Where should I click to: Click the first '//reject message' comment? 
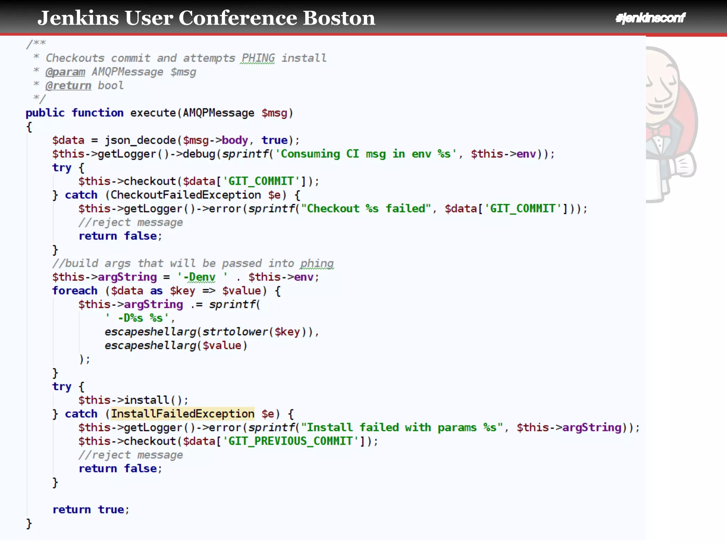pyautogui.click(x=131, y=222)
